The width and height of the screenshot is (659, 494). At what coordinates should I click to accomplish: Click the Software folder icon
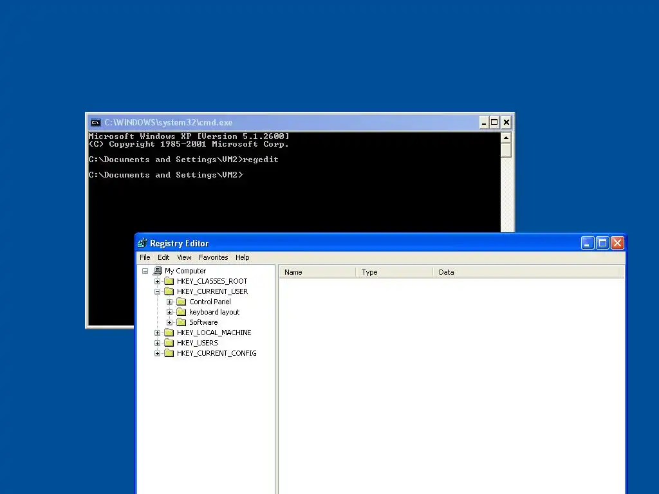(181, 322)
